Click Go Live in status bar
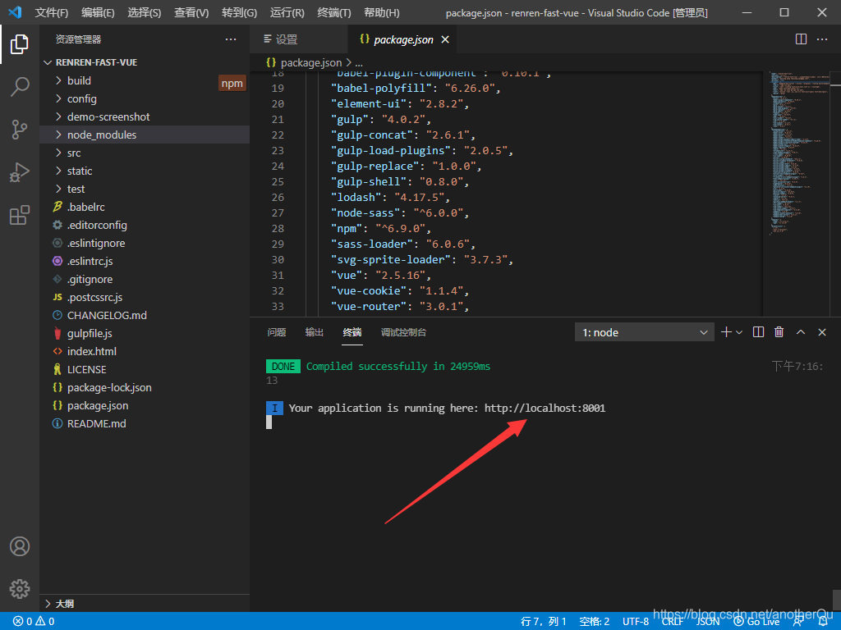 (x=756, y=622)
